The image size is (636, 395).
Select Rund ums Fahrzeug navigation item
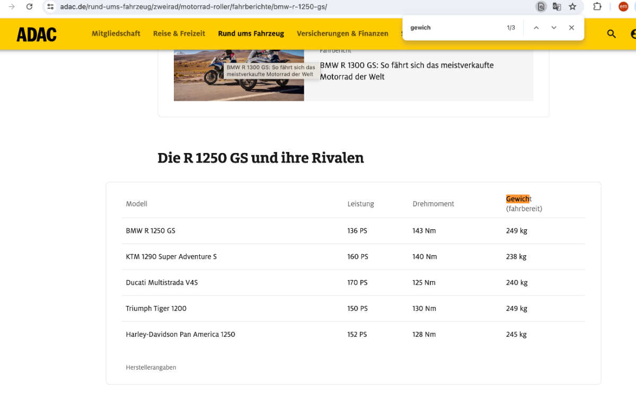tap(251, 33)
